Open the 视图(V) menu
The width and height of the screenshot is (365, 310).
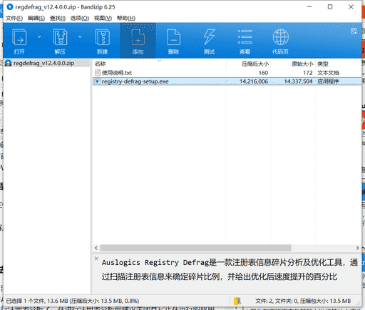103,18
